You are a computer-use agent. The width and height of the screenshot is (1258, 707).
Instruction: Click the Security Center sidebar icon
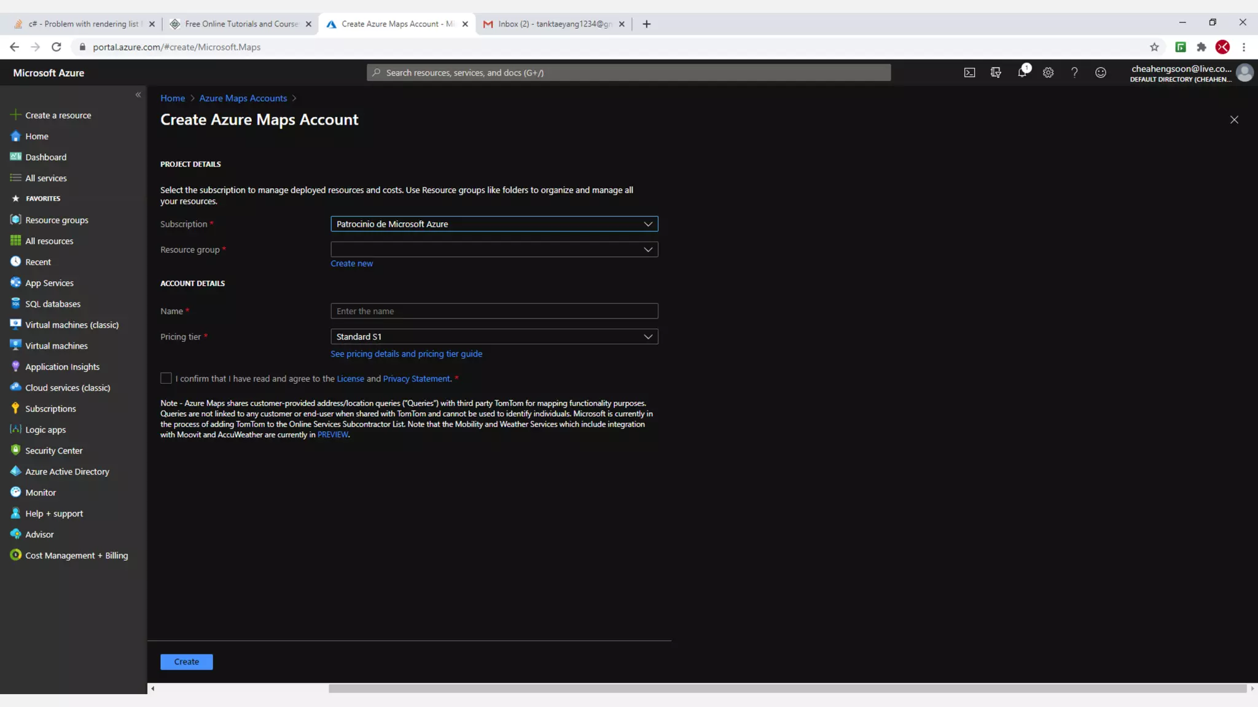pos(16,450)
